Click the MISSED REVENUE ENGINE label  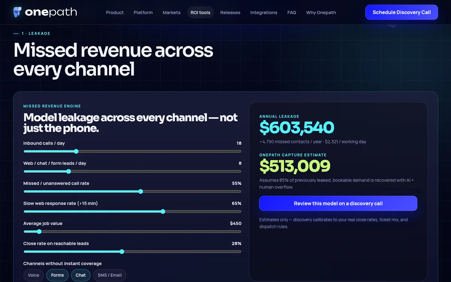[x=52, y=106]
